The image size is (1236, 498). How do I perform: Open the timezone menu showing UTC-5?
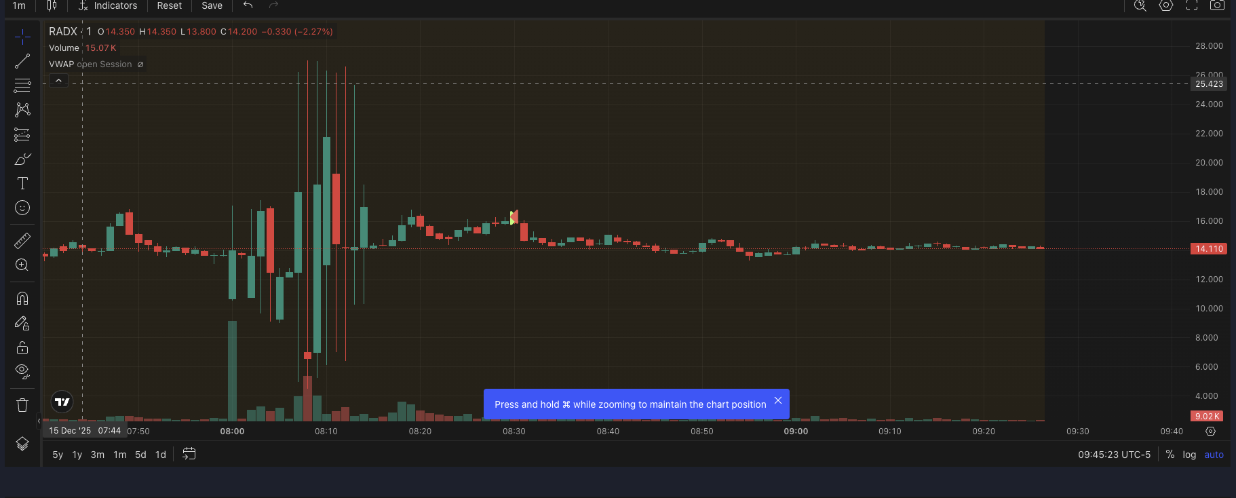click(x=1114, y=455)
